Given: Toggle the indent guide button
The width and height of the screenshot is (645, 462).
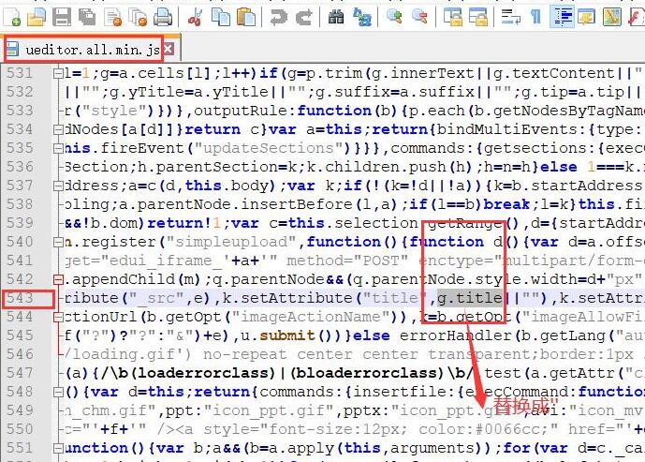Looking at the screenshot, I should click(563, 16).
